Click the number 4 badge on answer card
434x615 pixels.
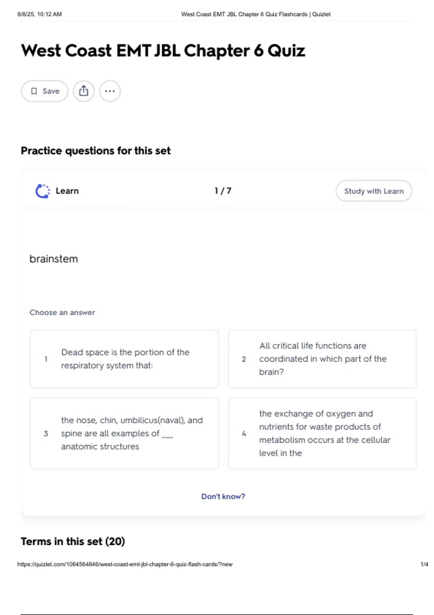[244, 433]
